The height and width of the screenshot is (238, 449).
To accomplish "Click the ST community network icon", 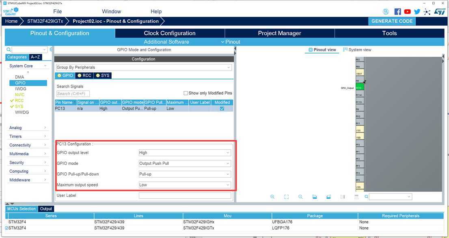I will (427, 12).
